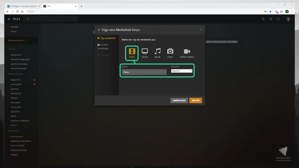Reload the browser page
This screenshot has width=299, height=168.
[17, 12]
